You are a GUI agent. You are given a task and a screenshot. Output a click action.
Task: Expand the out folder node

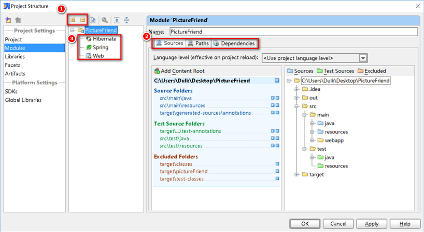tap(296, 98)
